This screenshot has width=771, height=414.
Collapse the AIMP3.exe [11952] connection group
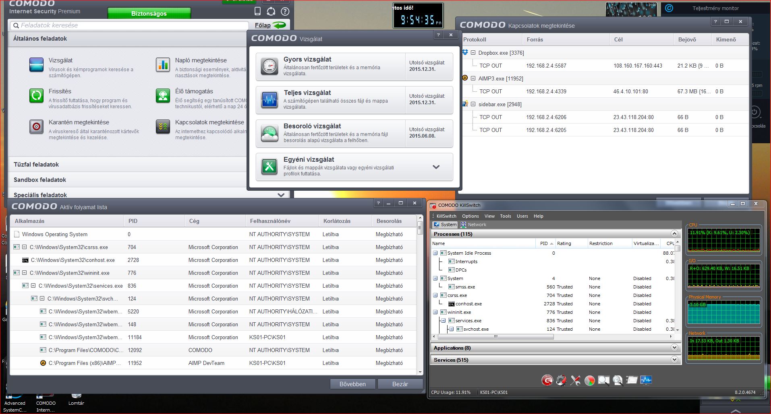click(473, 78)
